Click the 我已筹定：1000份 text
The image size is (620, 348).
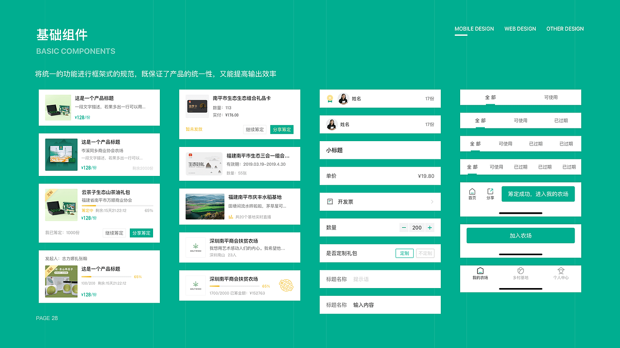point(62,233)
